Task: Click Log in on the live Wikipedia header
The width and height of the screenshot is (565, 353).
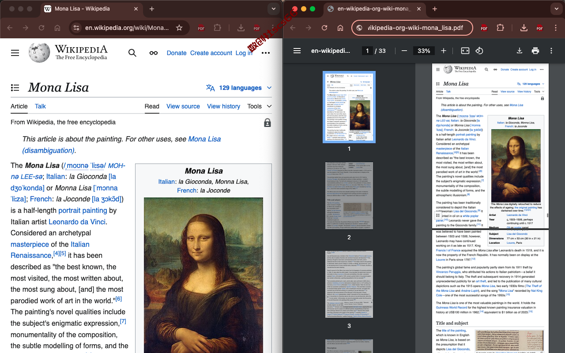Action: coord(244,53)
